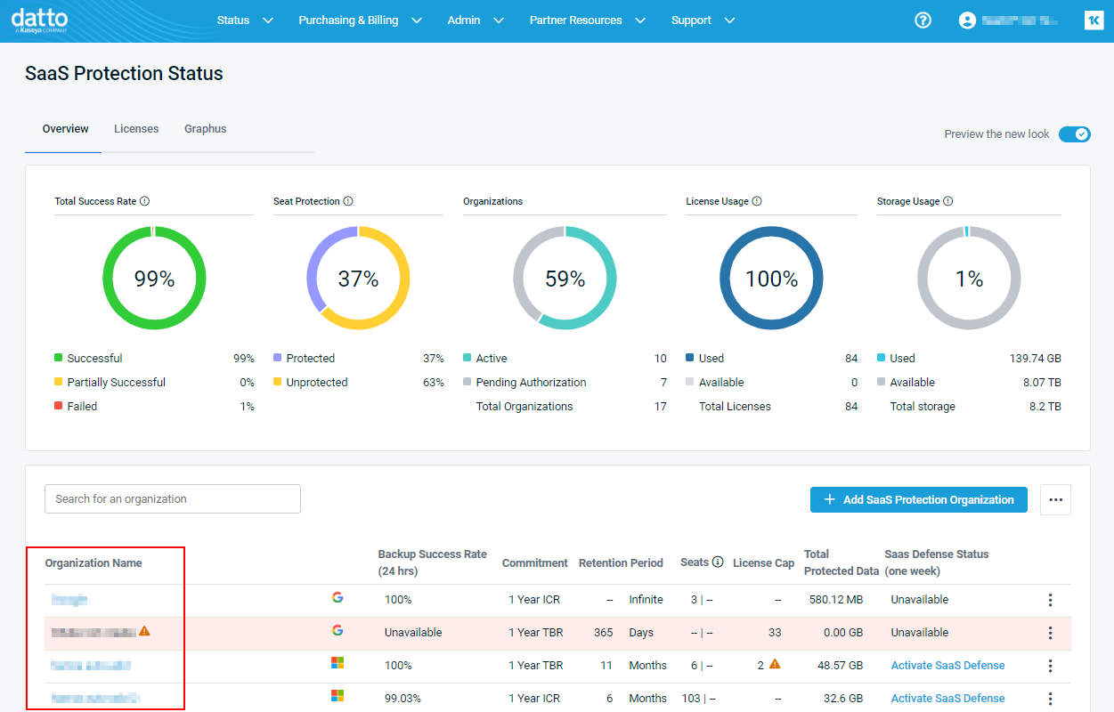
Task: Open row menu for 48.57 GB organization
Action: (x=1050, y=666)
